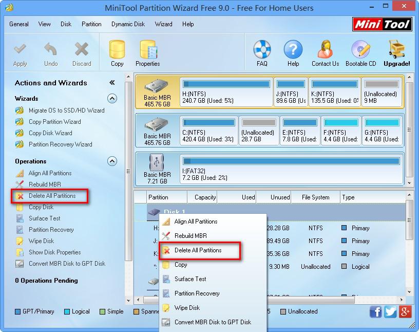This screenshot has width=419, height=332.
Task: Open Help from the toolbar
Action: [x=293, y=49]
